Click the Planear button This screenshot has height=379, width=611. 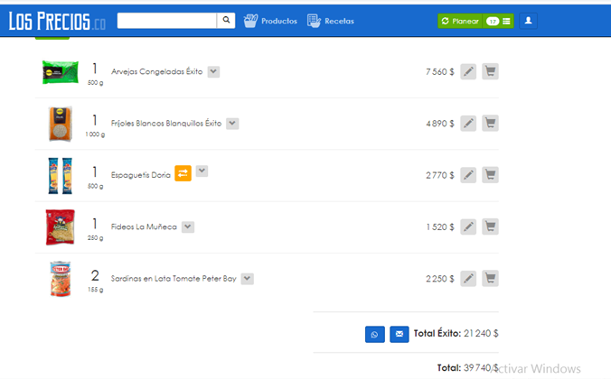click(x=460, y=21)
